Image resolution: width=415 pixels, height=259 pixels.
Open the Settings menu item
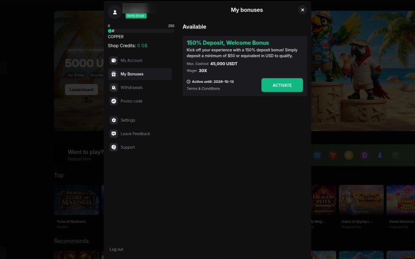(140, 120)
